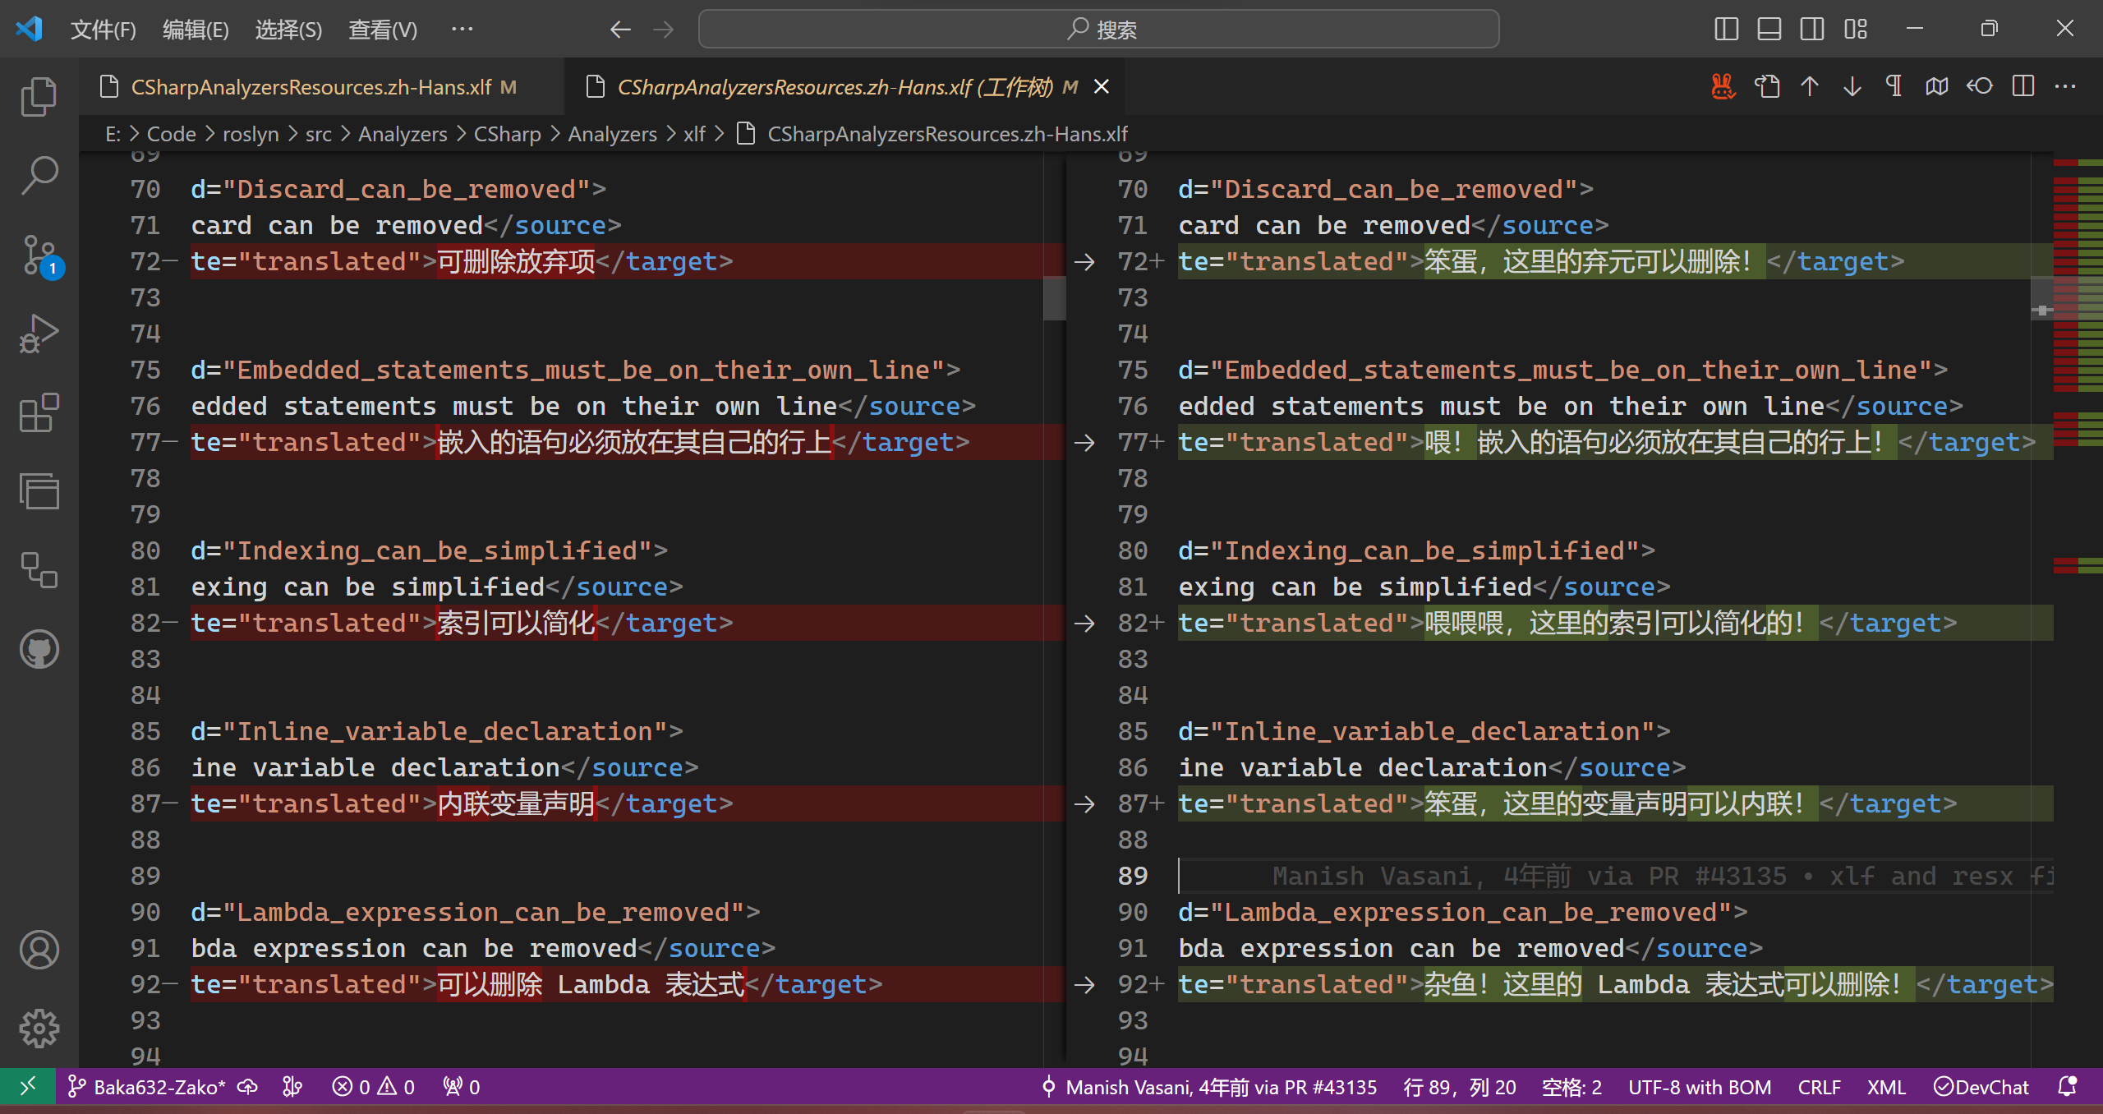Open notifications bell in status bar

click(x=2068, y=1087)
